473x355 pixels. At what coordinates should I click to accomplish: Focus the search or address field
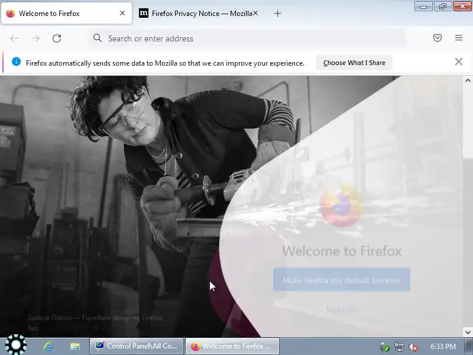(x=247, y=38)
